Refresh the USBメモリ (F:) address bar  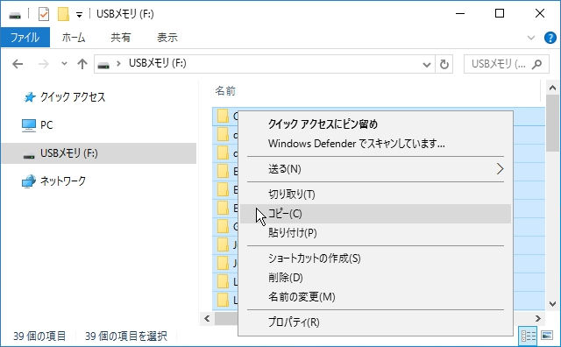pos(444,64)
